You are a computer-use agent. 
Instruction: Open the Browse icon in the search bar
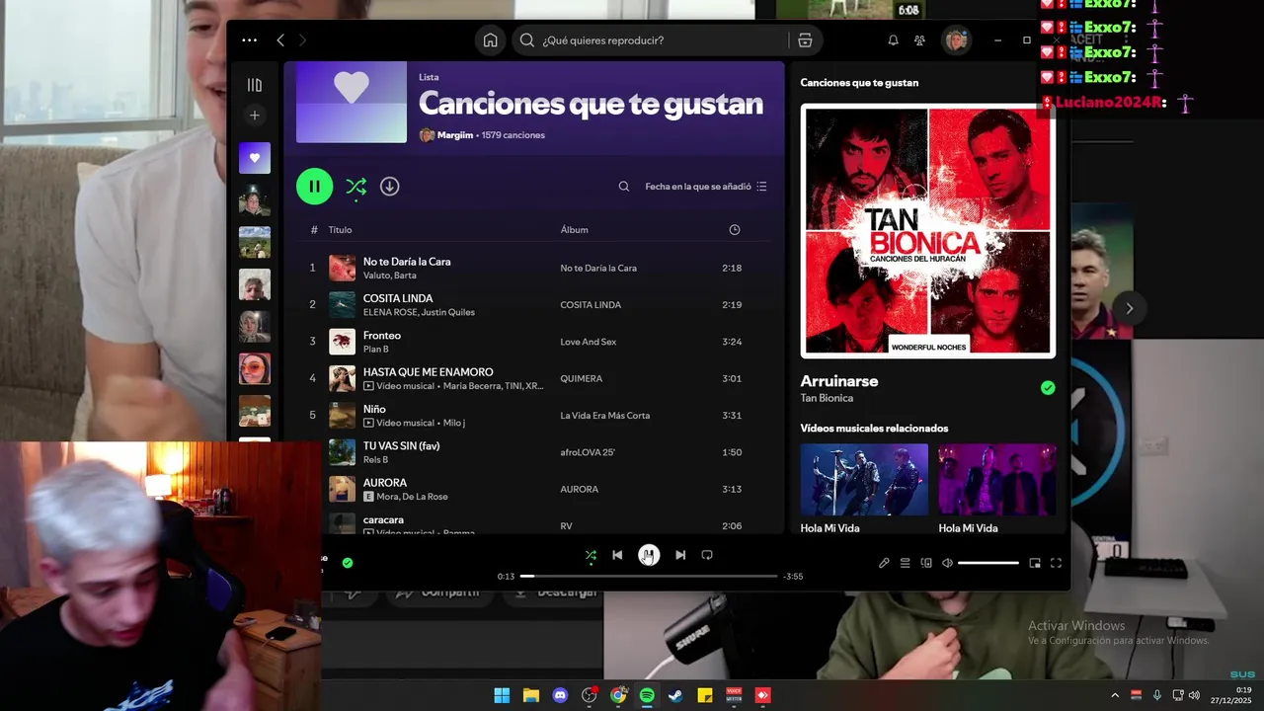pyautogui.click(x=805, y=40)
